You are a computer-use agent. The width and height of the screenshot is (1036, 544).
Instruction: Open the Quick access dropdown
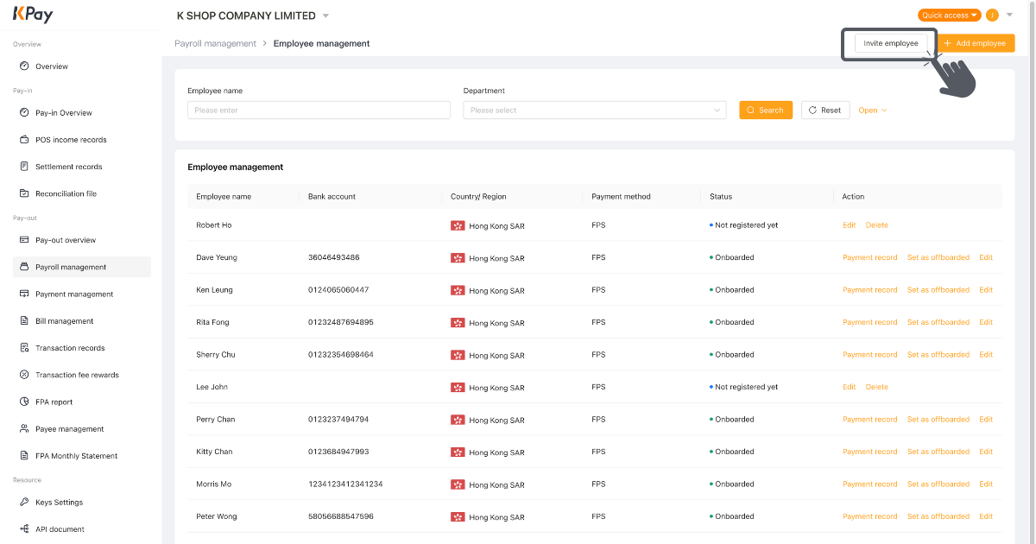(948, 15)
